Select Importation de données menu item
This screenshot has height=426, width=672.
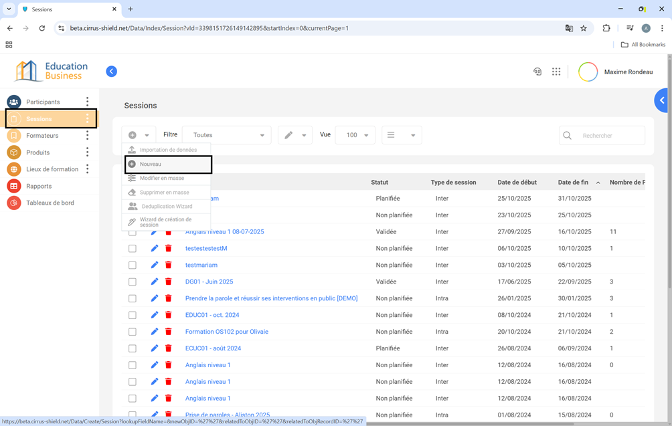point(167,150)
